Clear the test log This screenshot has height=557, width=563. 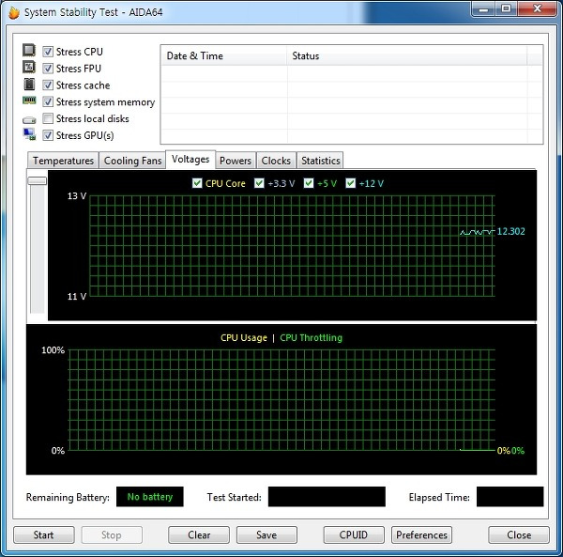(x=199, y=534)
